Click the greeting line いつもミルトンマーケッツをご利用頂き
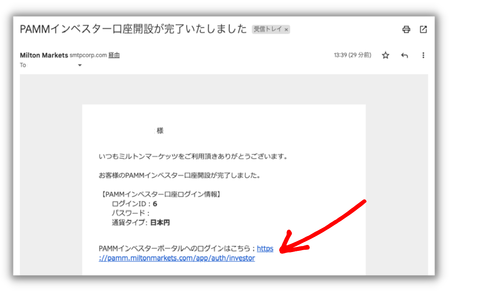500x292 pixels. point(194,156)
